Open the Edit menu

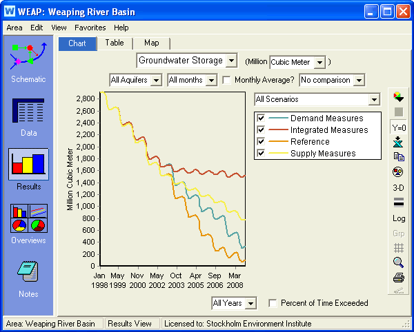click(37, 28)
